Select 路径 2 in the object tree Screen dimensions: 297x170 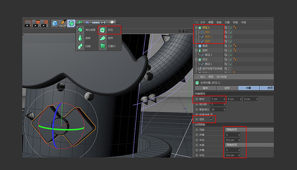[208, 55]
